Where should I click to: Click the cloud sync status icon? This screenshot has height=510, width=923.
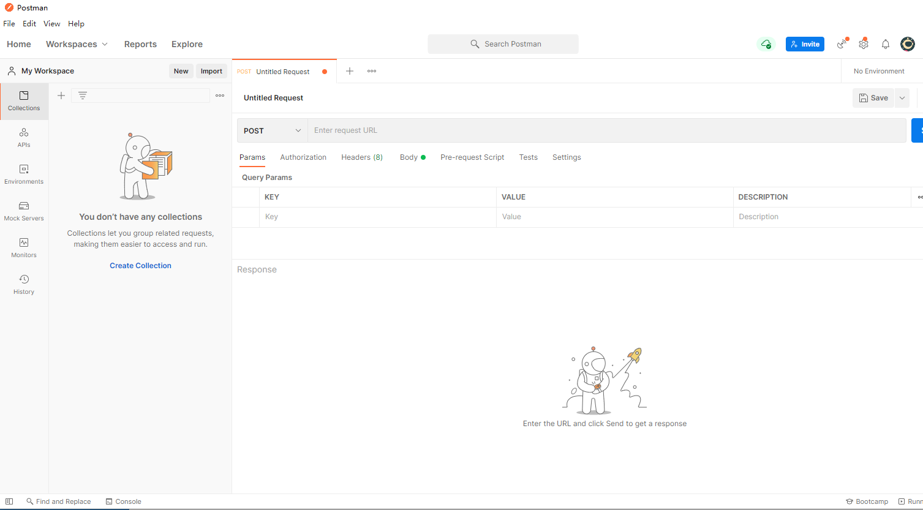tap(766, 44)
